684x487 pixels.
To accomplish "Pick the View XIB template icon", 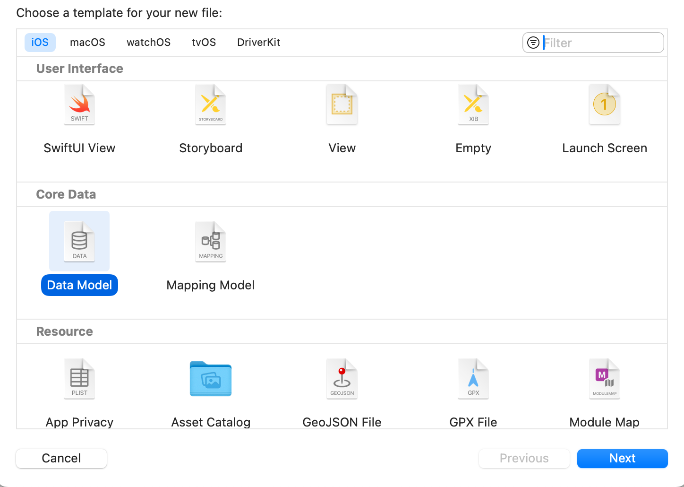I will tap(342, 104).
